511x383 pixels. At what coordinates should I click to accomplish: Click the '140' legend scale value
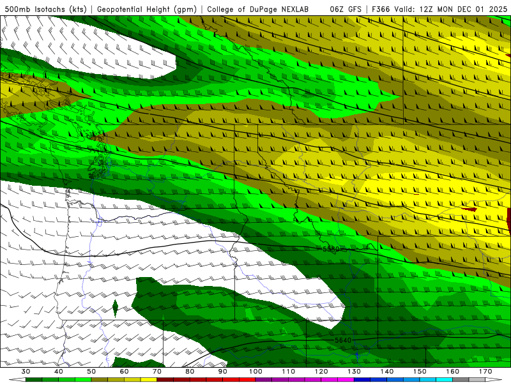[x=387, y=372]
